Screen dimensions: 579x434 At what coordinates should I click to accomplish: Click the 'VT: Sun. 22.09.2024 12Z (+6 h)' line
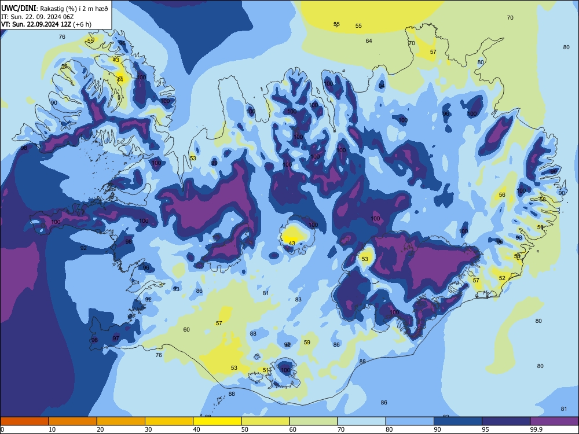46,24
